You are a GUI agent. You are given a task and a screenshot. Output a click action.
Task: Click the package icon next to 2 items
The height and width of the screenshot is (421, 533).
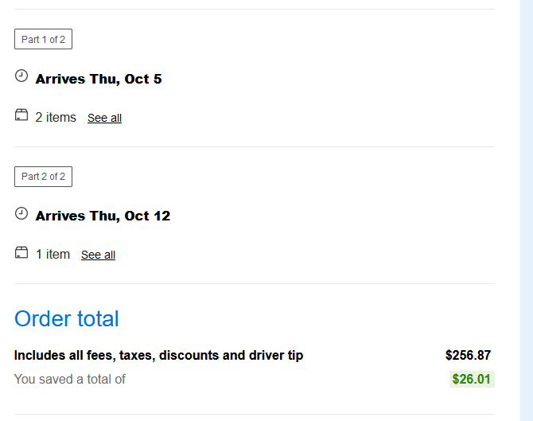pyautogui.click(x=21, y=115)
